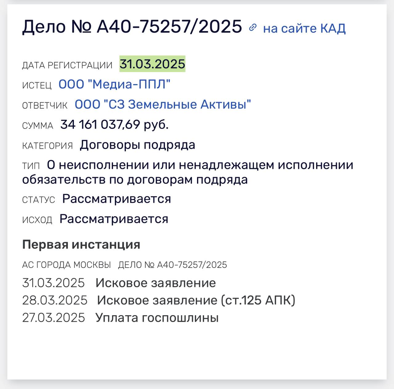Click the case title Дело № А40-75257/2025
Screen dimensions: 394x389
(132, 26)
